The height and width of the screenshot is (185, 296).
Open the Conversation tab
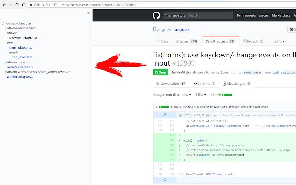coord(171,84)
